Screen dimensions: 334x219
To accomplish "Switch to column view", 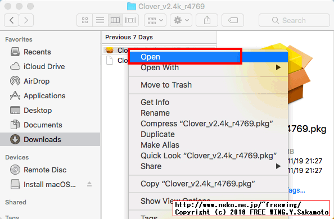I will 115,20.
